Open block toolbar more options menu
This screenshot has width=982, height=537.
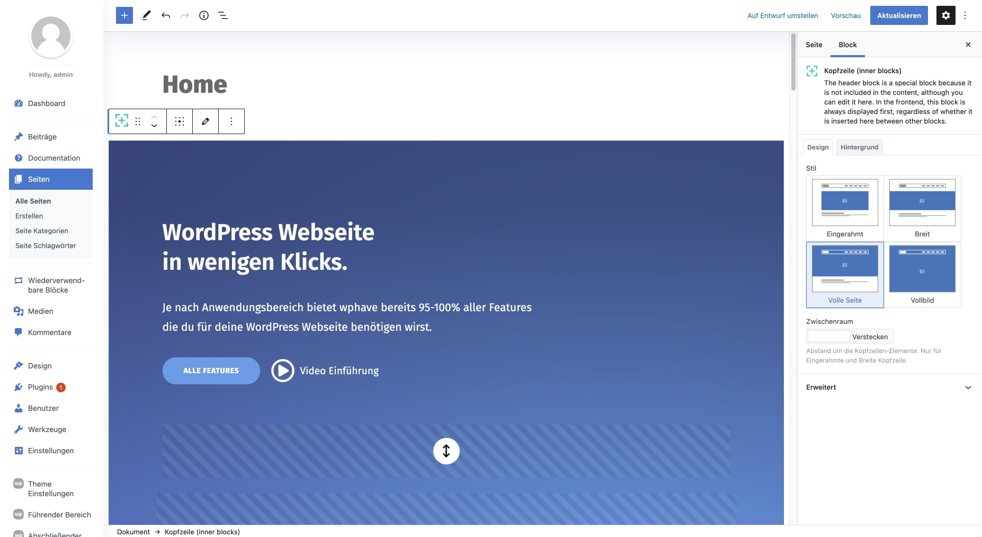click(231, 121)
